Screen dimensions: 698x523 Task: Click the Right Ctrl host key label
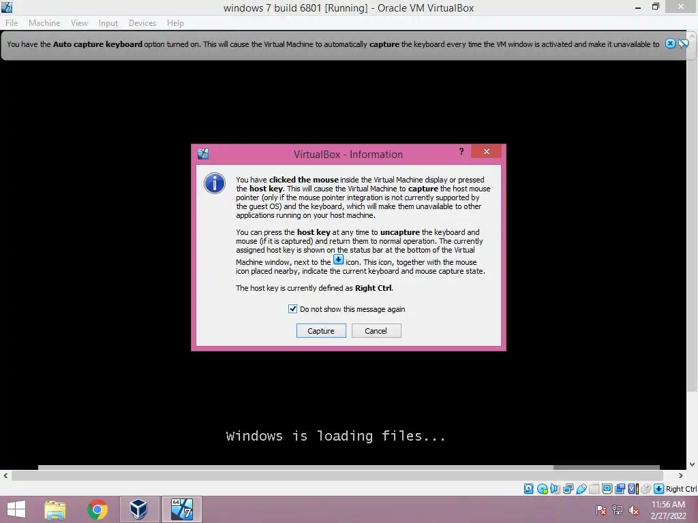[682, 489]
